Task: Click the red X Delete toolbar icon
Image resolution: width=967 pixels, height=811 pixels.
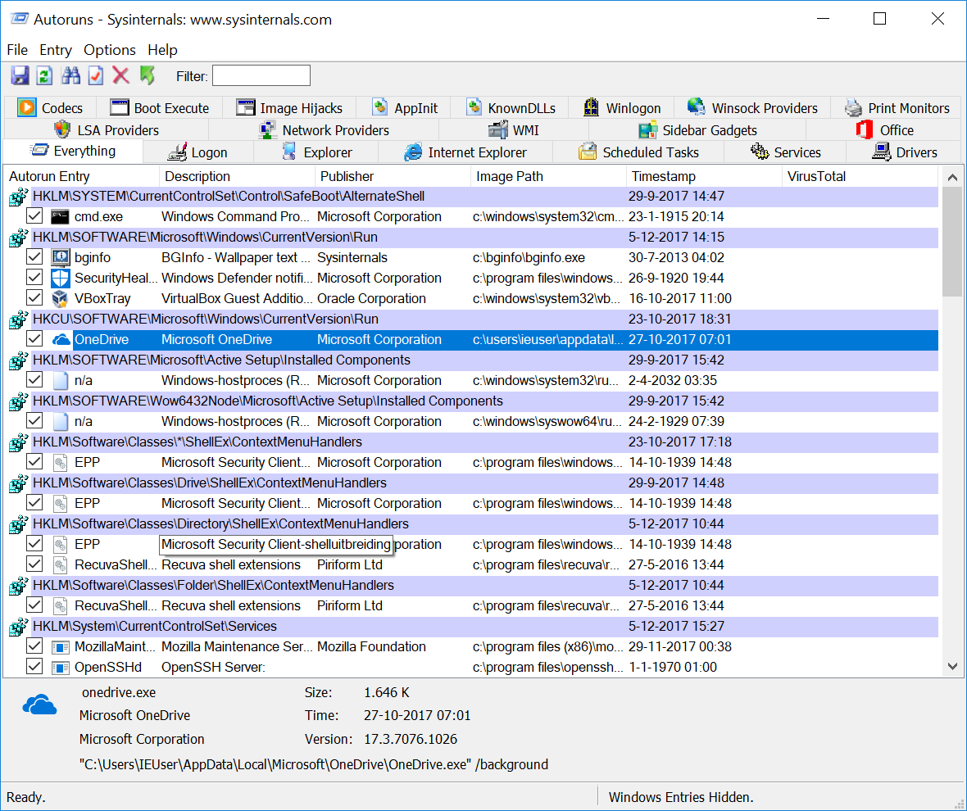Action: 121,76
